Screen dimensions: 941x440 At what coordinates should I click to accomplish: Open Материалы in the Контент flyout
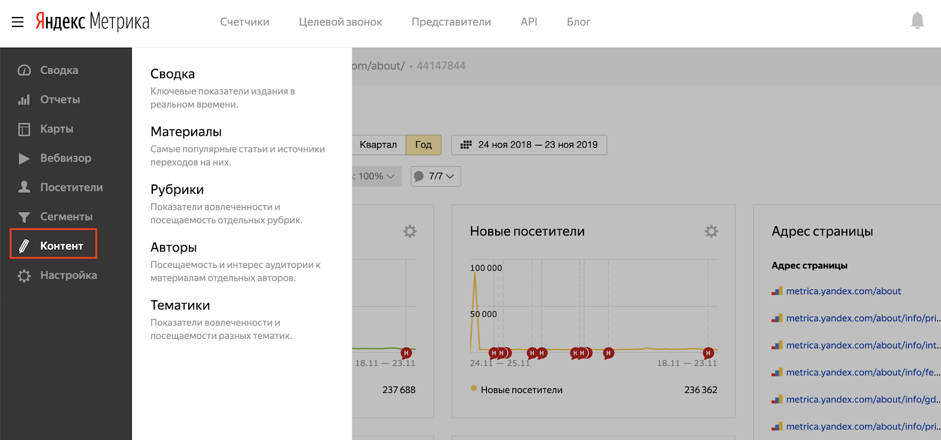(186, 132)
